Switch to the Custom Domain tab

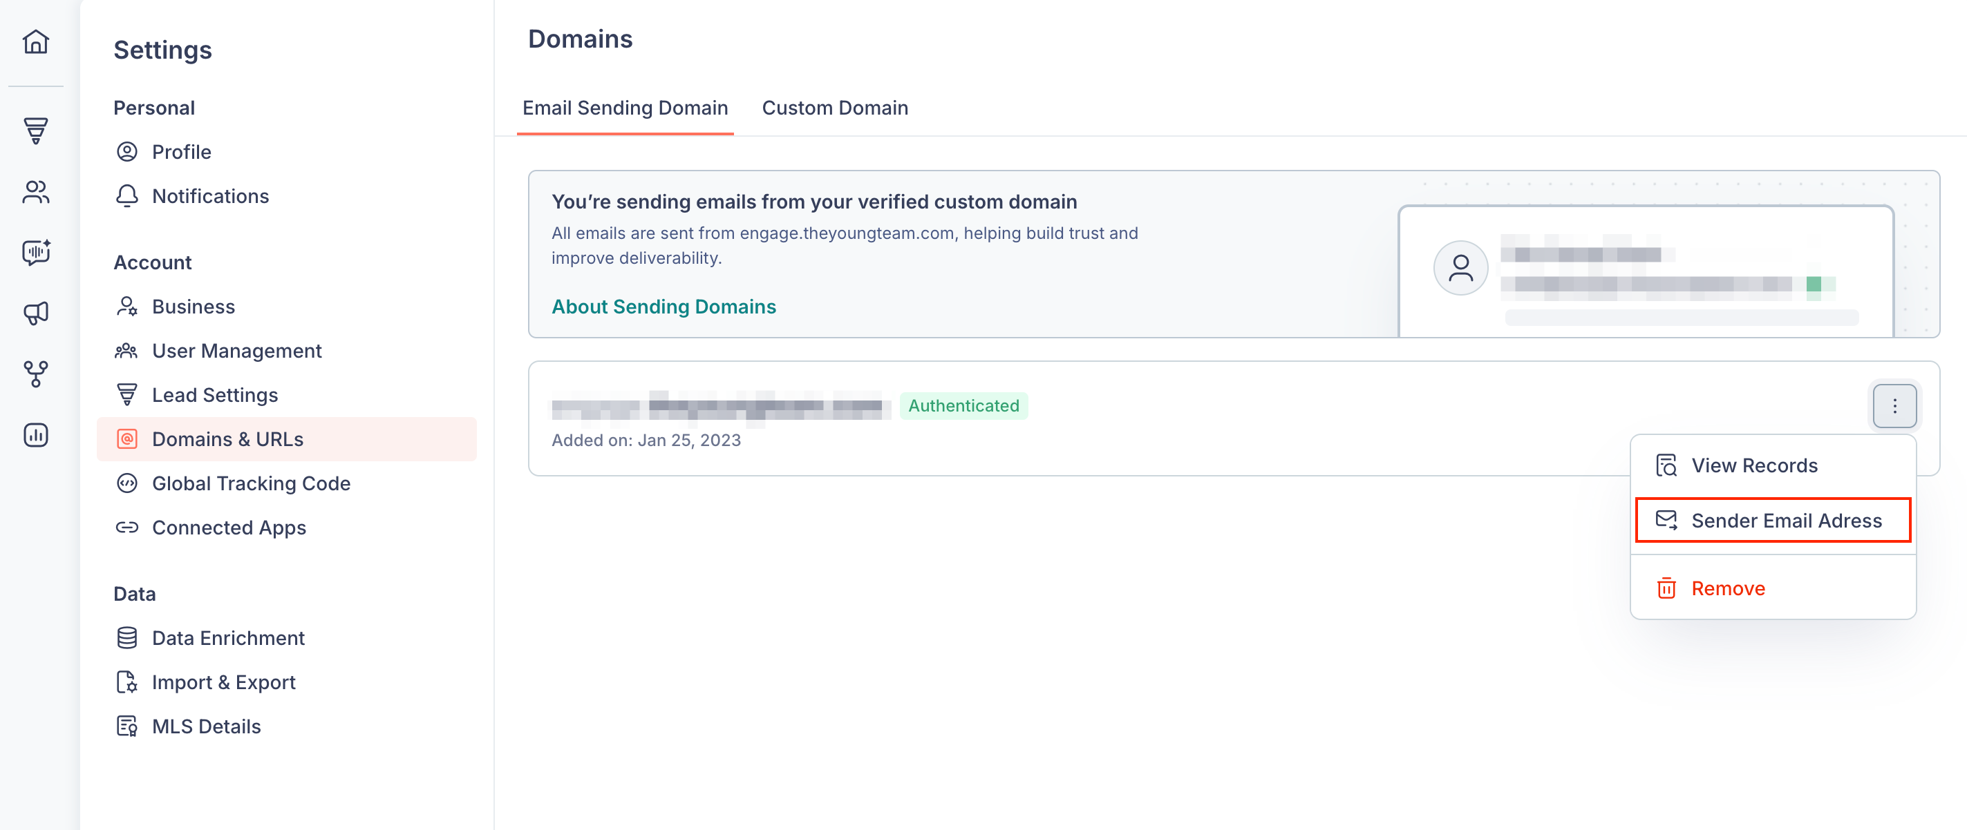point(835,108)
